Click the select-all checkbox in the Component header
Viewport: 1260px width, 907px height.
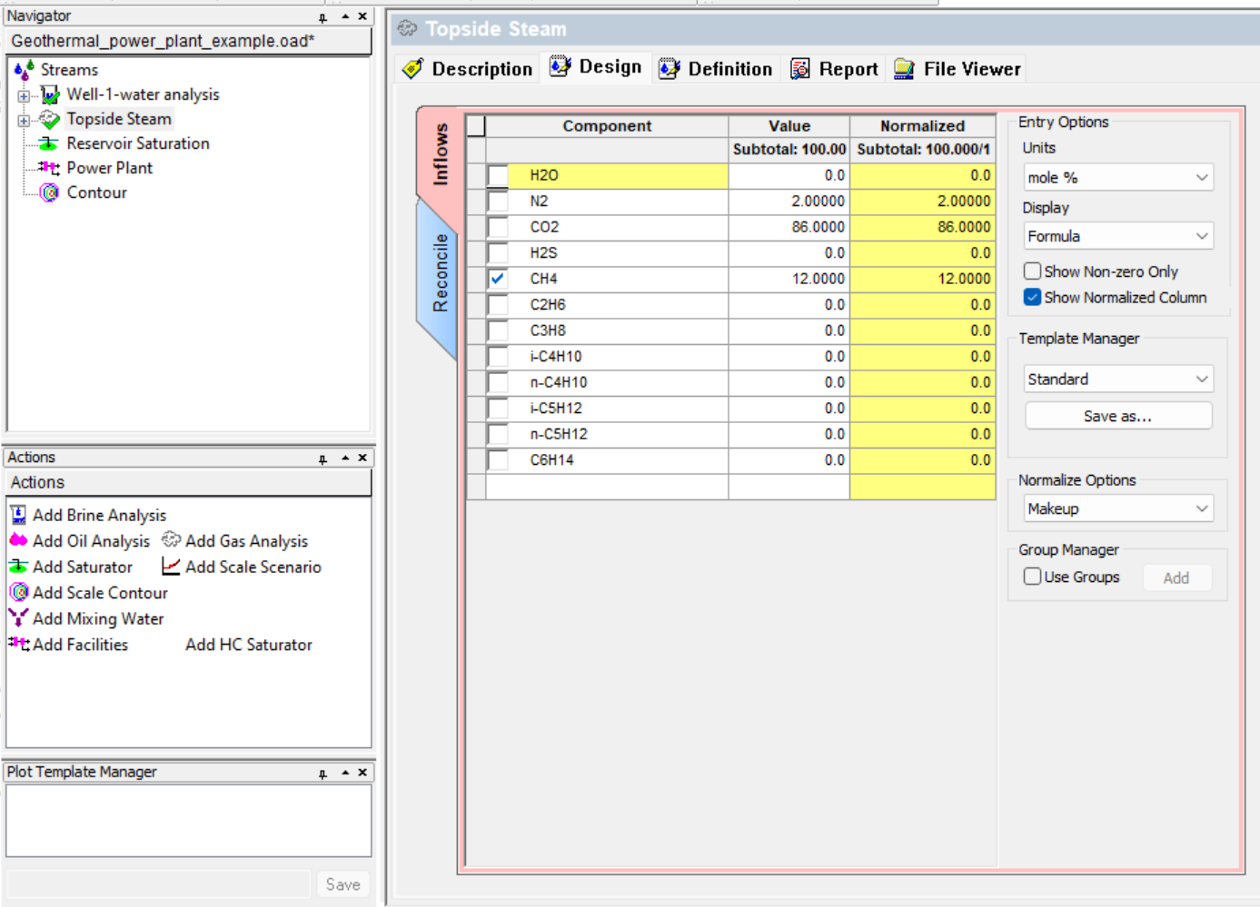pyautogui.click(x=477, y=126)
